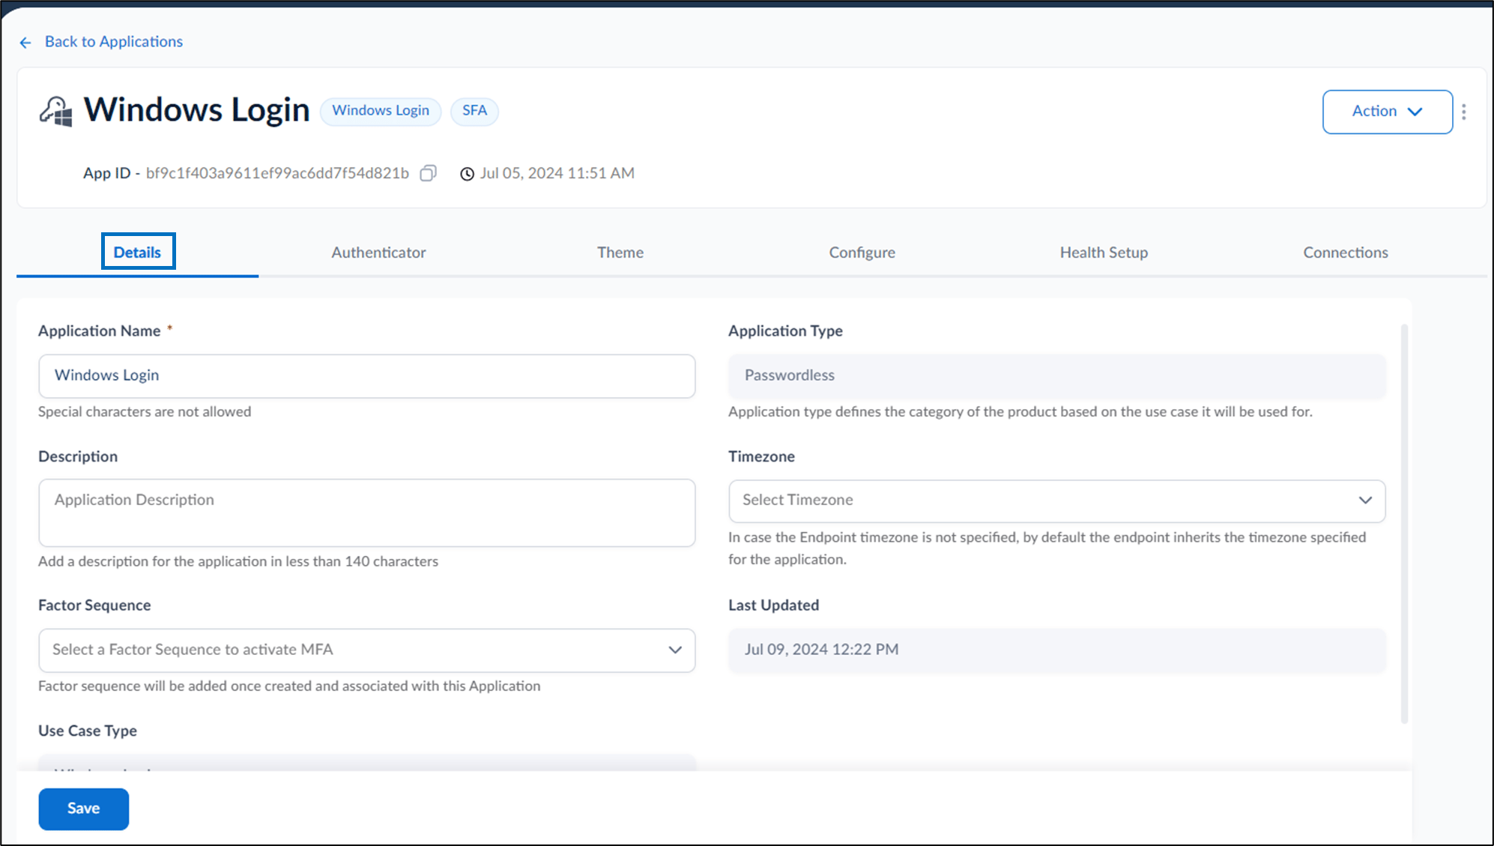This screenshot has width=1494, height=846.
Task: Open the Action dropdown button
Action: coord(1388,112)
